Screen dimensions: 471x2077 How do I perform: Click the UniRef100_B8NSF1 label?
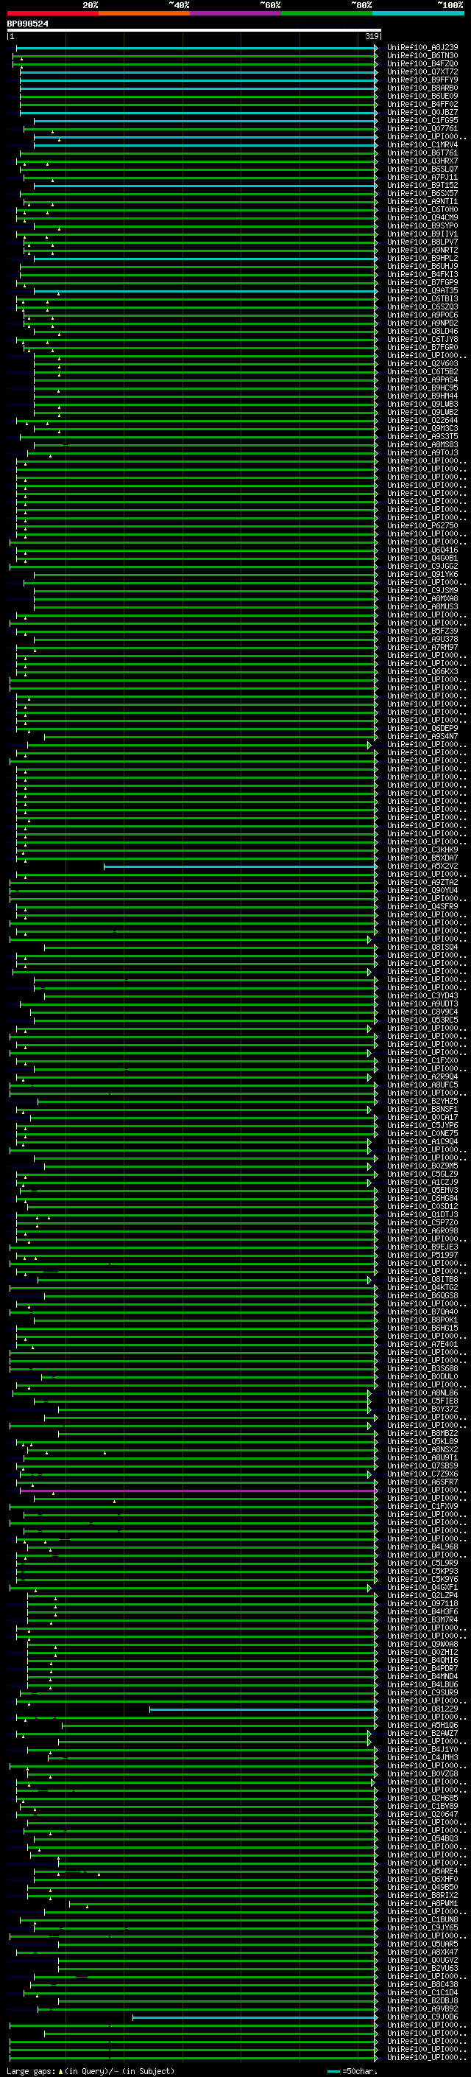click(x=422, y=1110)
